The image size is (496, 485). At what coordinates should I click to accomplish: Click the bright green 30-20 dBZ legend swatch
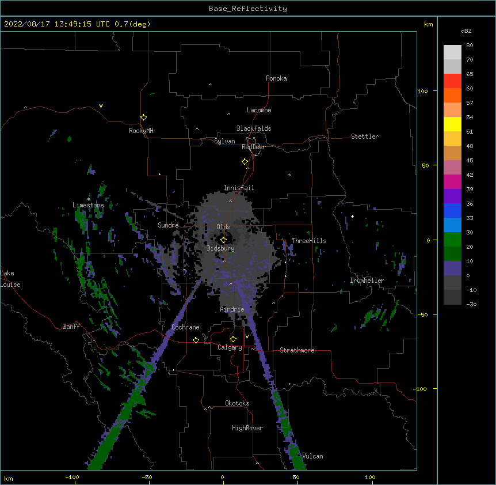pos(452,240)
